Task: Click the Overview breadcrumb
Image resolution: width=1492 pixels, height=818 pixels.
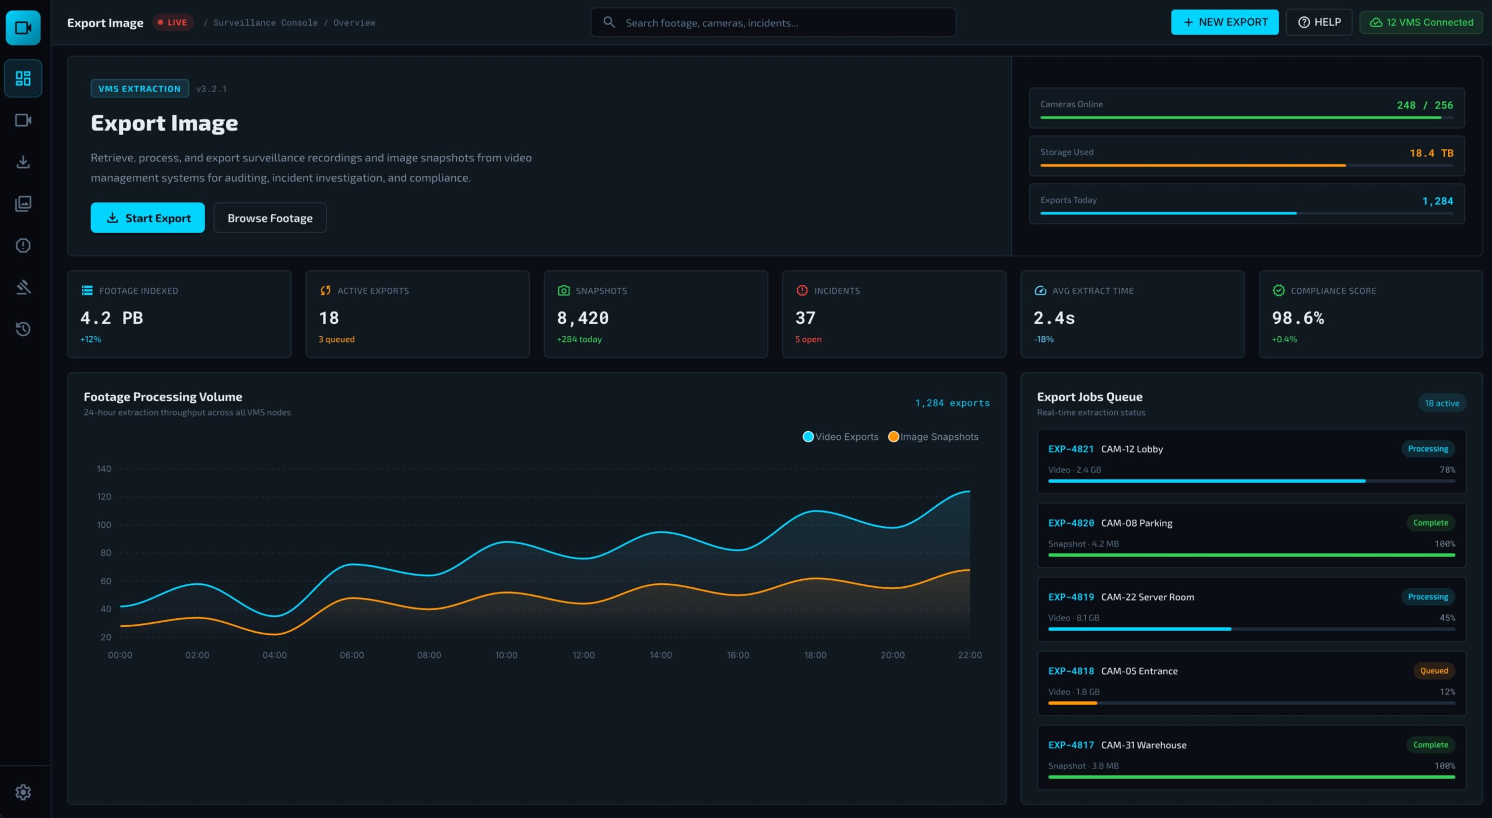Action: point(354,23)
